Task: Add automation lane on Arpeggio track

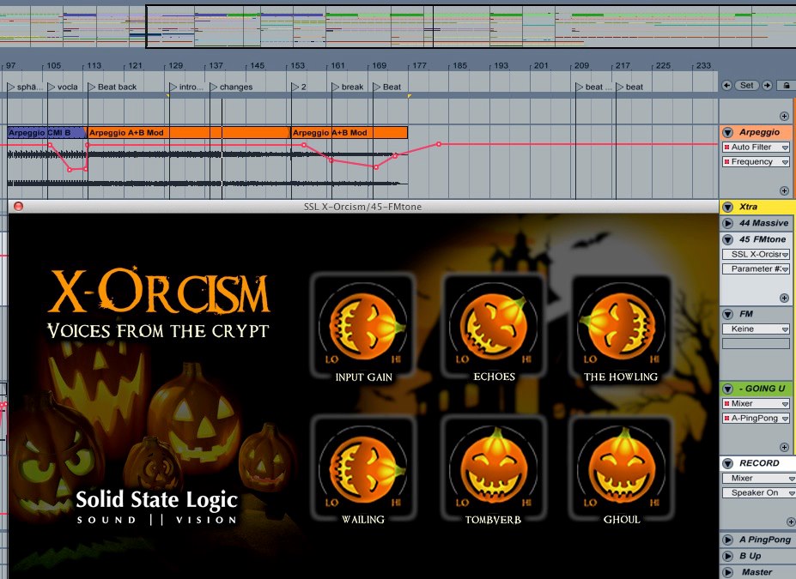Action: 784,190
